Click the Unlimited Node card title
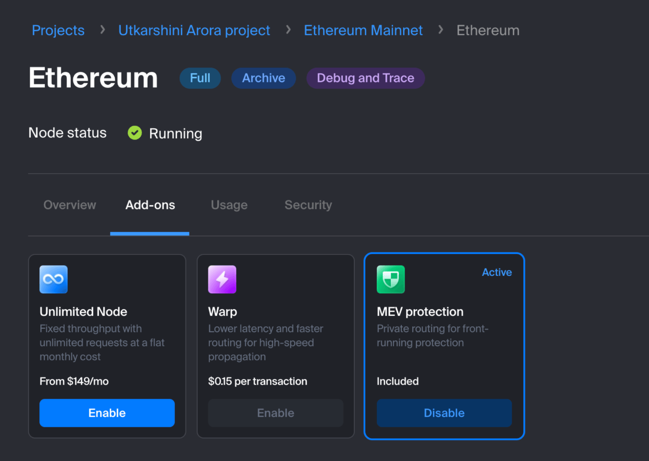Viewport: 649px width, 461px height. click(83, 312)
